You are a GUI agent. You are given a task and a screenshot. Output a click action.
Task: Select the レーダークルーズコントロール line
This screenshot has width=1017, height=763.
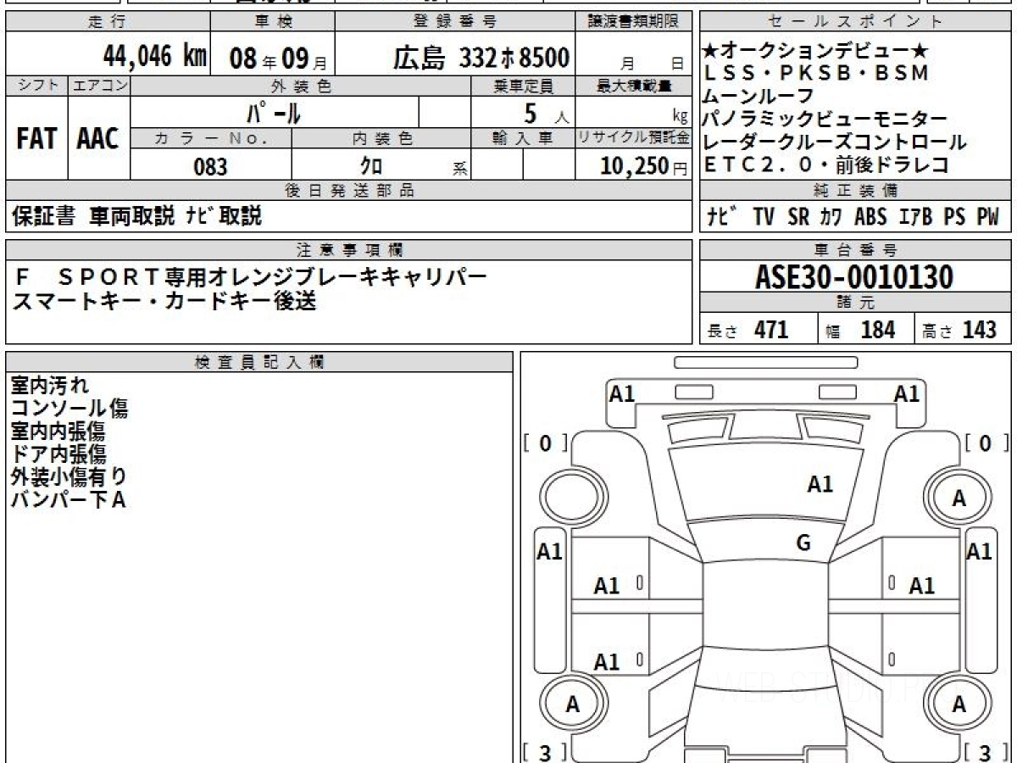click(x=835, y=142)
